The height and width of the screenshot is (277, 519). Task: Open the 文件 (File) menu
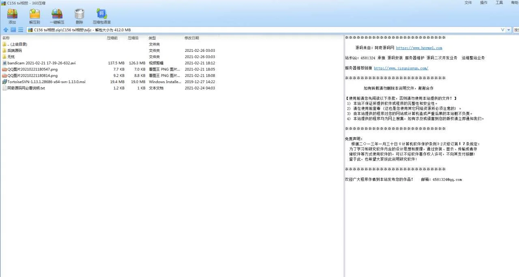468,3
